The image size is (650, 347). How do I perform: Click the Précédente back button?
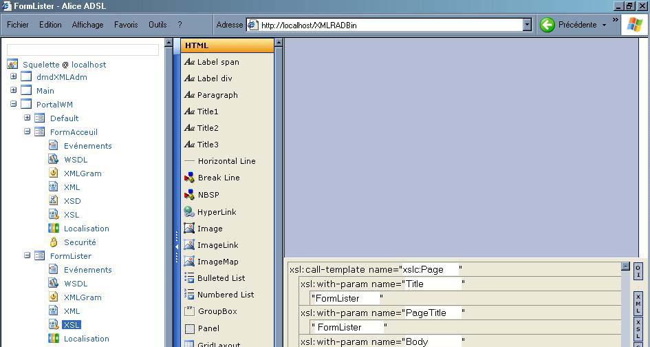568,25
